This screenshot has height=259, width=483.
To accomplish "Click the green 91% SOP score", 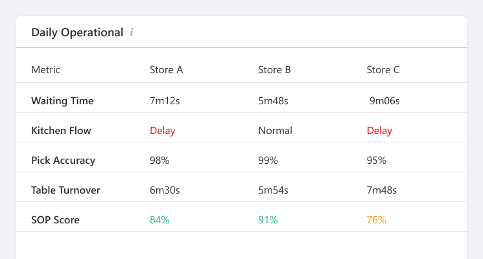I will (268, 220).
